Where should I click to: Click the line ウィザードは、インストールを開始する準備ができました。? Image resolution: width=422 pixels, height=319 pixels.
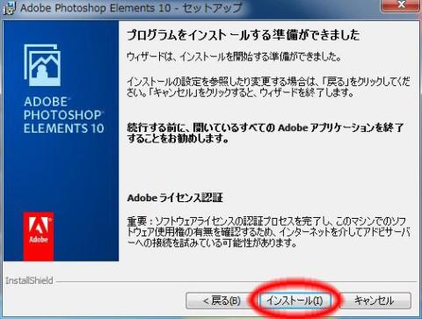pos(234,56)
